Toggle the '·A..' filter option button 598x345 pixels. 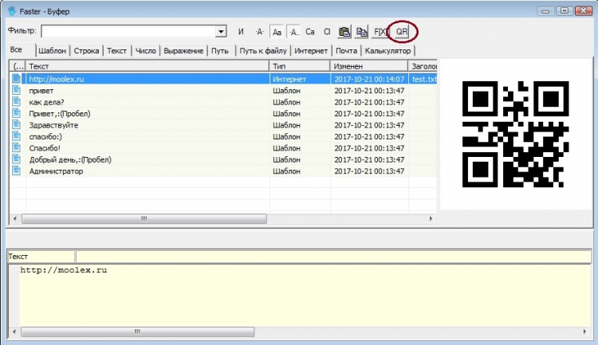point(293,32)
